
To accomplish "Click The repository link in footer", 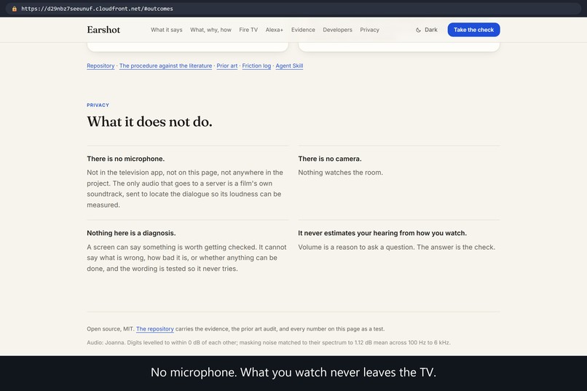I will pos(155,329).
